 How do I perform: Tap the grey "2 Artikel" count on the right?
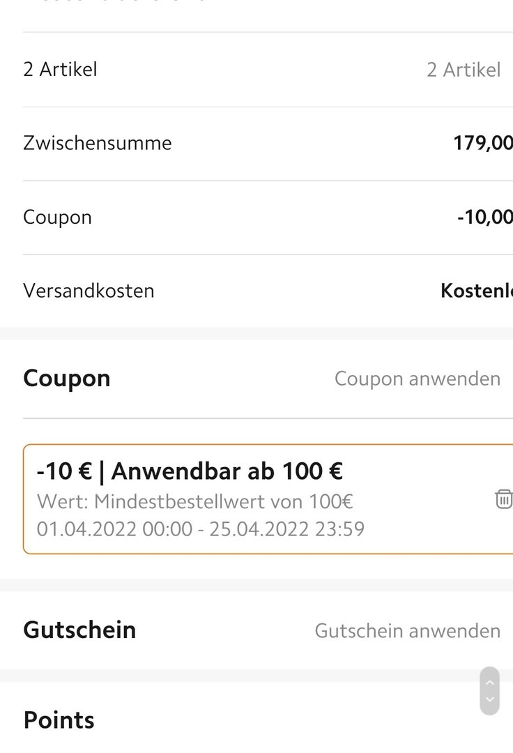[x=464, y=70]
